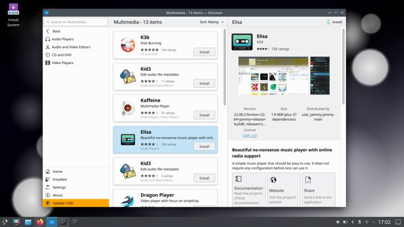Viewport: 404px width, 227px height.
Task: Install the first Kid3 with 11 ratings
Action: (205, 83)
